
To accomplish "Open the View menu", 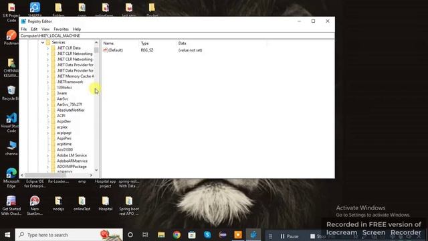I will pos(45,29).
